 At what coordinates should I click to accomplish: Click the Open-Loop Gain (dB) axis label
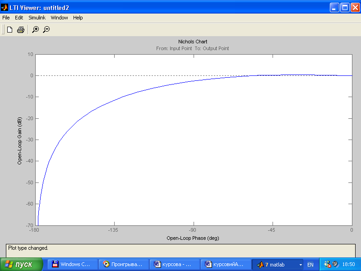coord(19,141)
